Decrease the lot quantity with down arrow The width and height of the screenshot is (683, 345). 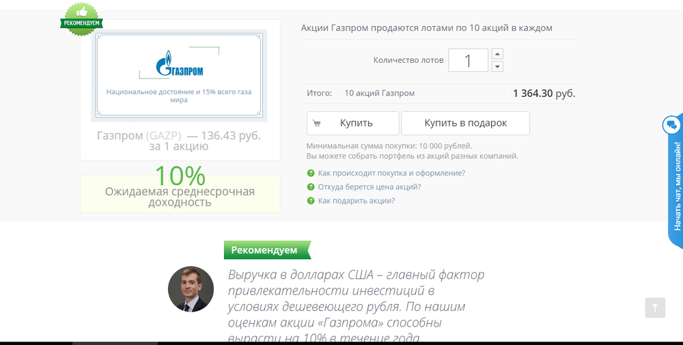coord(497,66)
